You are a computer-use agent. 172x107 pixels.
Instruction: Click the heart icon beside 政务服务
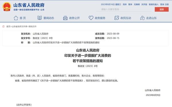pos(91,18)
